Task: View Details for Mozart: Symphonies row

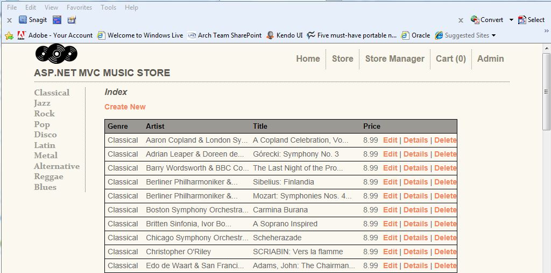Action: coord(415,196)
